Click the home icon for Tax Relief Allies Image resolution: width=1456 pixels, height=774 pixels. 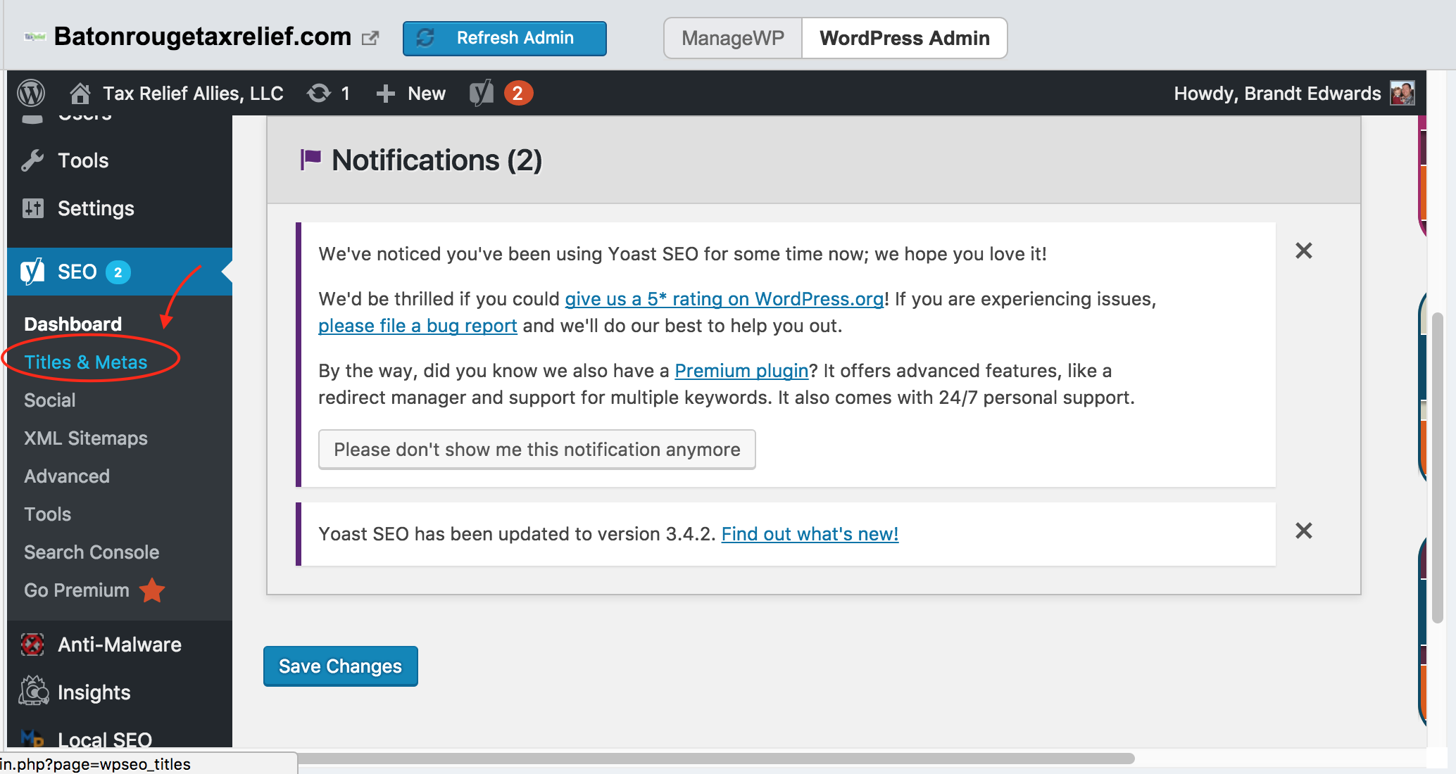[x=80, y=93]
